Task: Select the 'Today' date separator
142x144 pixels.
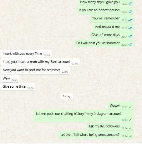Action: (67, 96)
